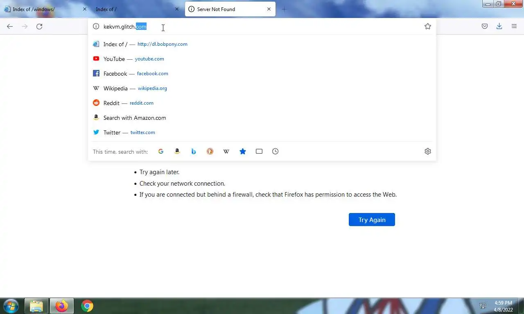Click the network icon in system tray
Viewport: 524px width, 314px height.
click(483, 306)
